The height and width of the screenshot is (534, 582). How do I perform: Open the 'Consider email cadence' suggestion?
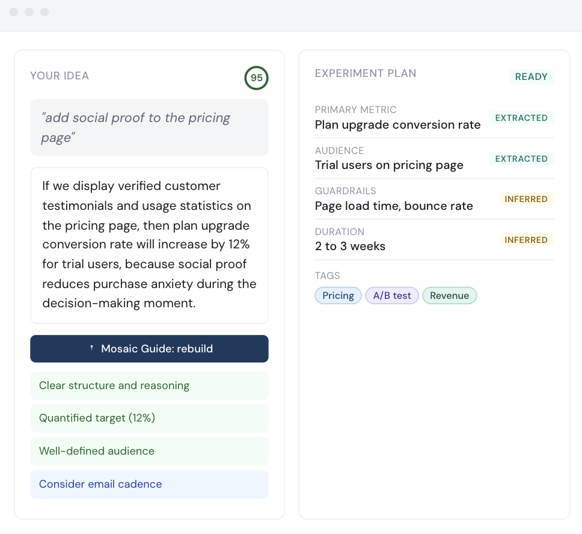coord(149,484)
